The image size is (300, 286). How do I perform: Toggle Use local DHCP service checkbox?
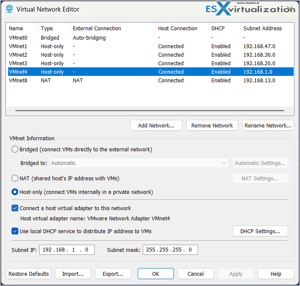click(15, 231)
